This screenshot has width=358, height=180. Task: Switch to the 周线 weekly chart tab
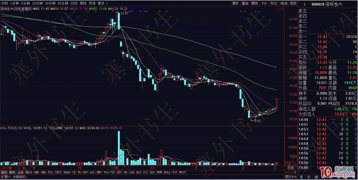83,3
